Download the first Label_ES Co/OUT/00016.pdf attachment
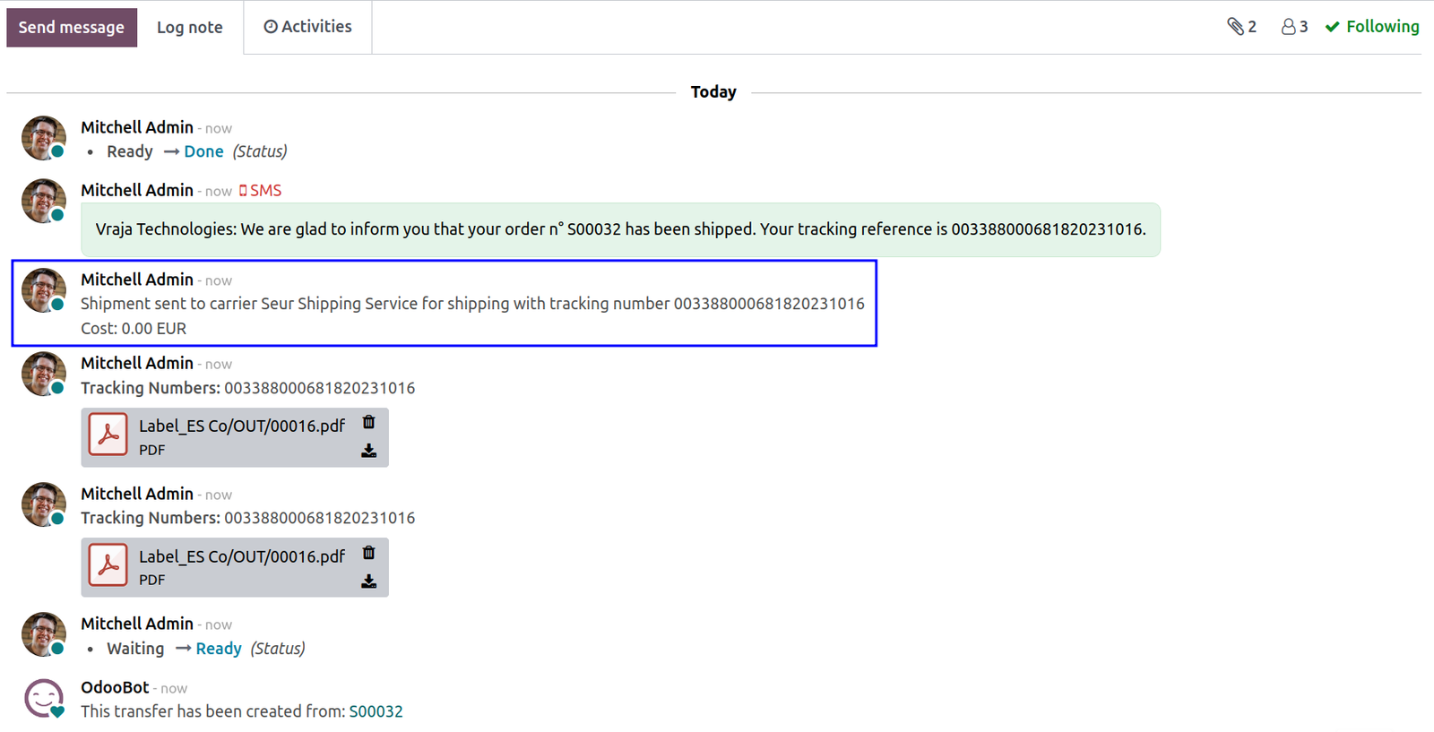The height and width of the screenshot is (732, 1434). (x=368, y=451)
